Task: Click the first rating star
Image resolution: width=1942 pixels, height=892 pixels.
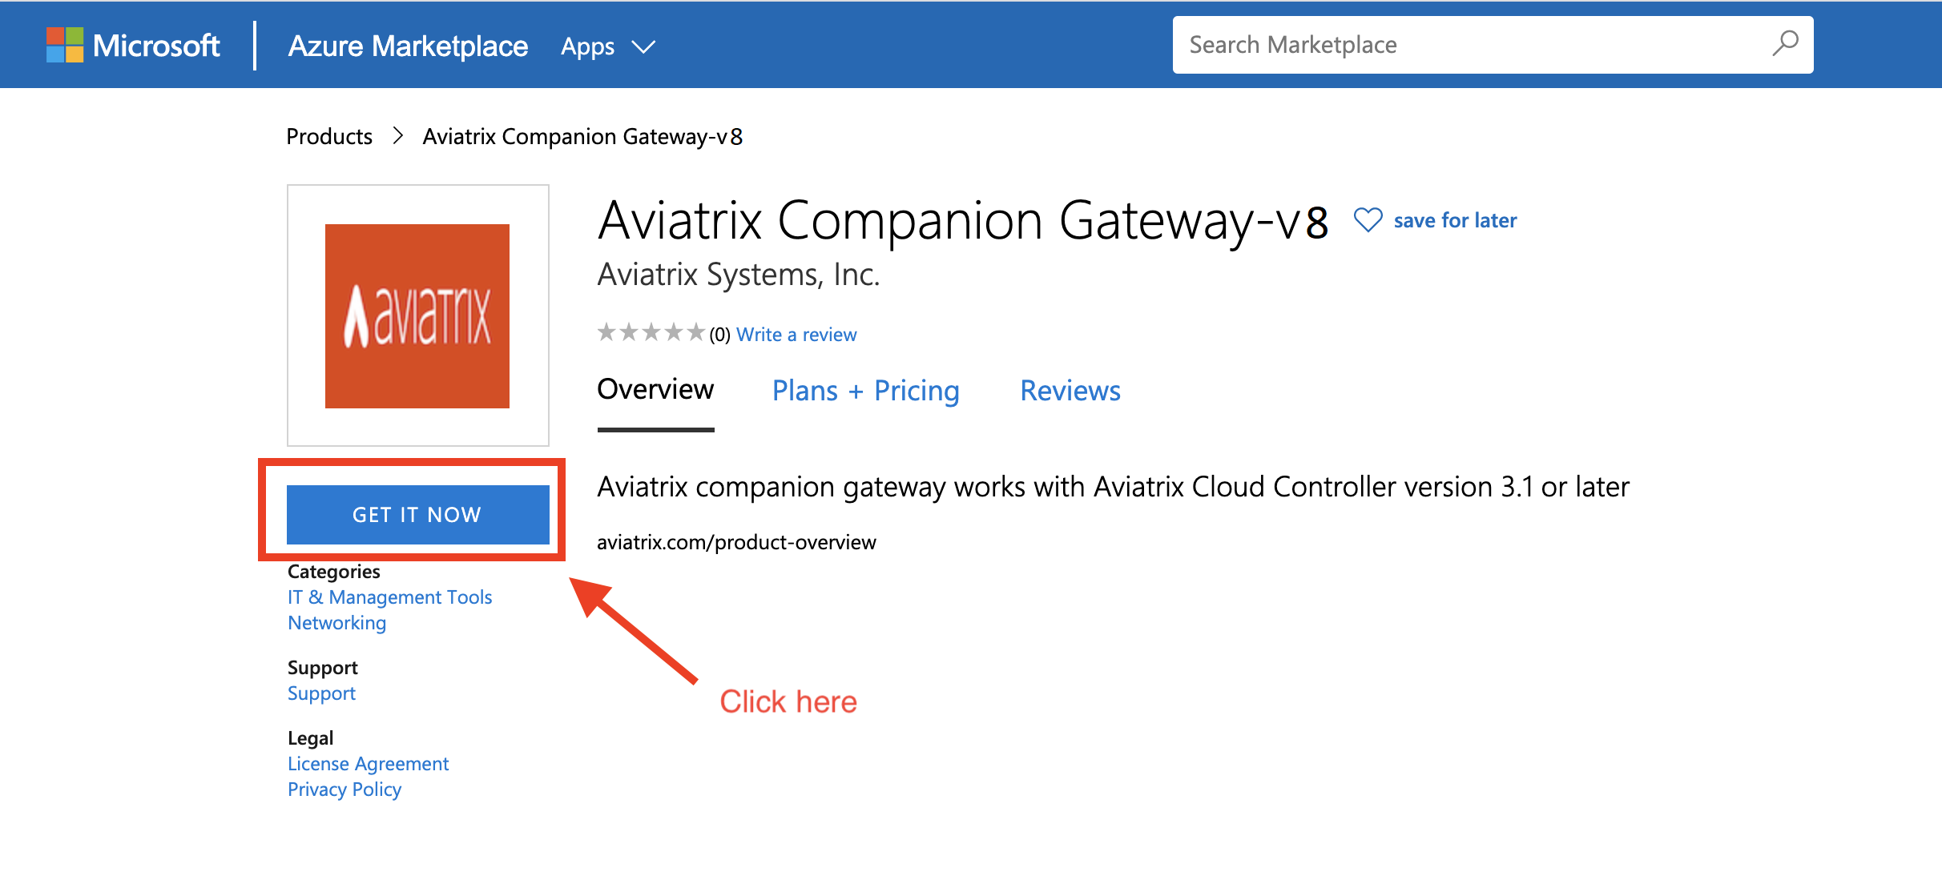Action: (608, 331)
